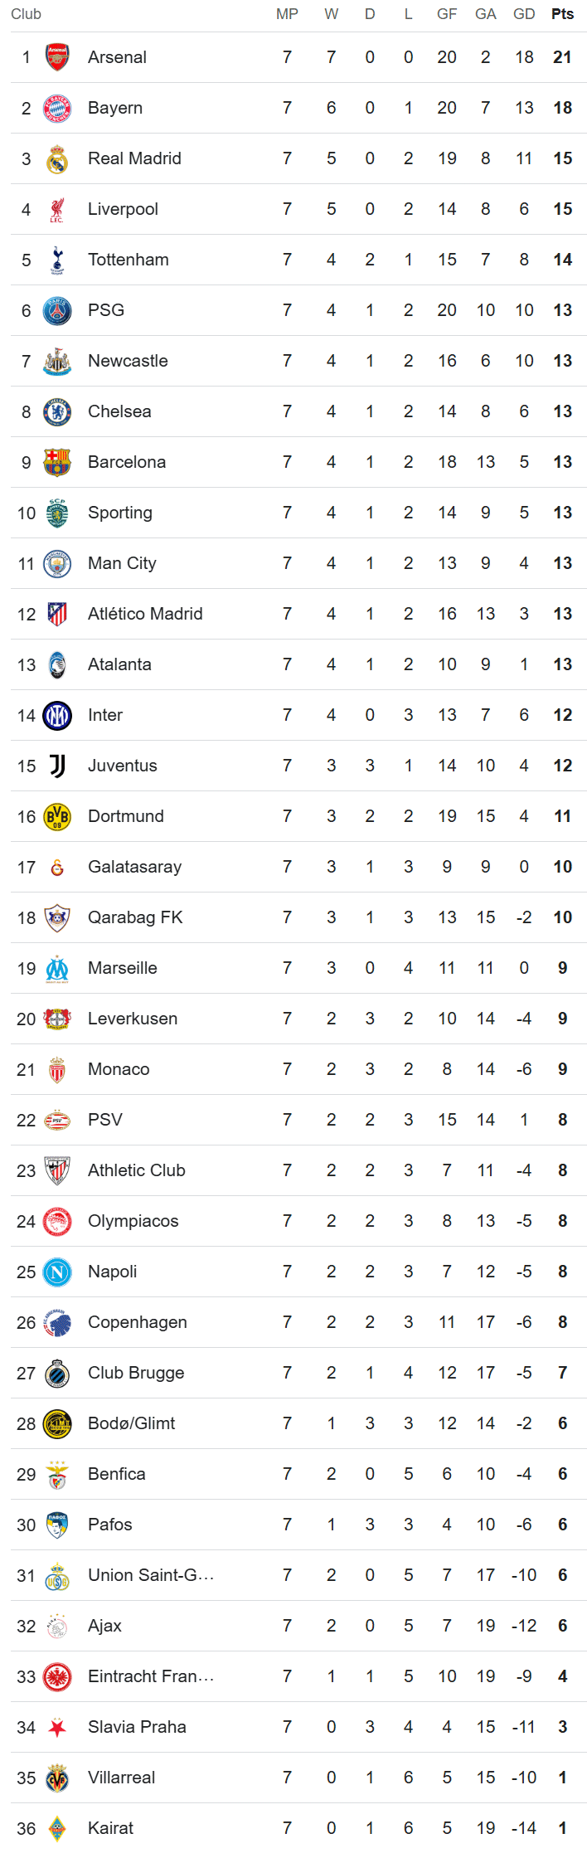This screenshot has width=587, height=1858.
Task: Click the Club column header
Action: tap(26, 14)
